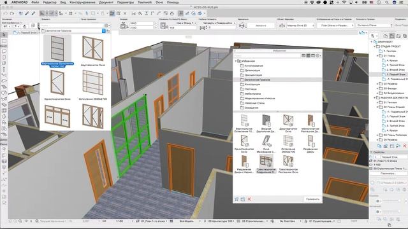Open the Файл menu

coord(35,2)
